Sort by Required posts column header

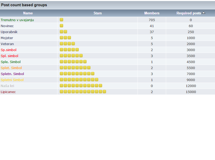point(188,13)
